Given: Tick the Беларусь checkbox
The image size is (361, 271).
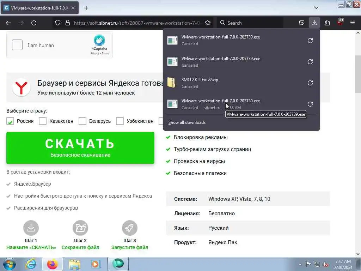Looking at the screenshot, I should [82, 121].
